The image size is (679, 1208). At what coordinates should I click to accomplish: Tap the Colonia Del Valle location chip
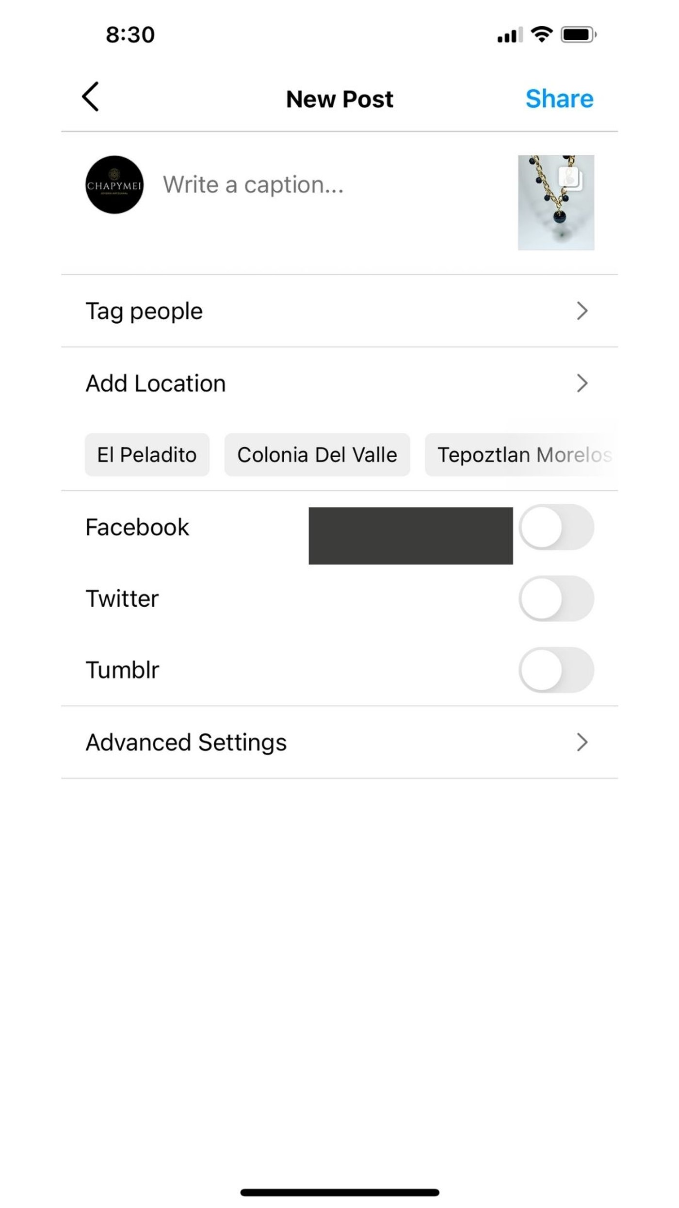click(x=317, y=455)
